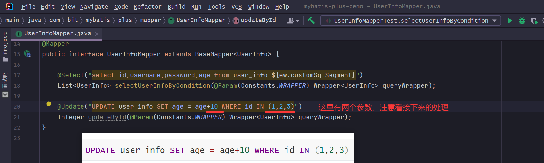This screenshot has width=544, height=163.
Task: Open the user account dropdown icon
Action: [x=293, y=21]
